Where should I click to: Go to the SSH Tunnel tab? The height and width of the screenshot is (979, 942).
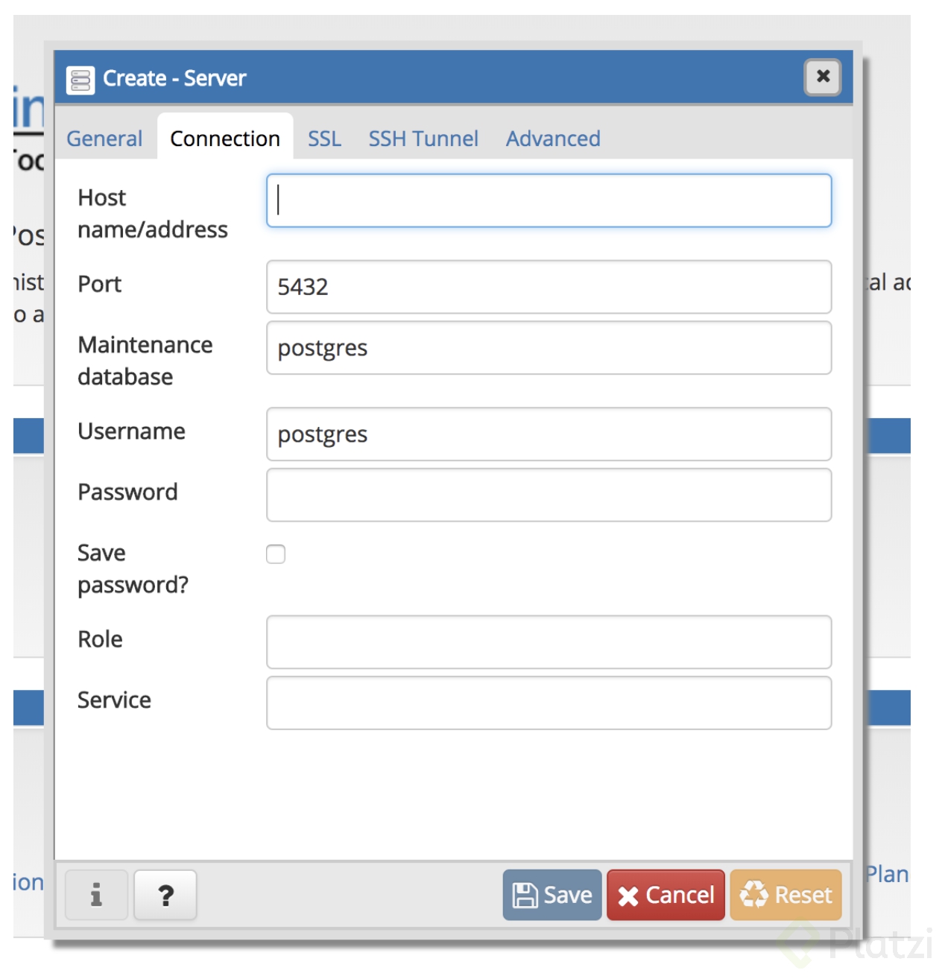(423, 139)
